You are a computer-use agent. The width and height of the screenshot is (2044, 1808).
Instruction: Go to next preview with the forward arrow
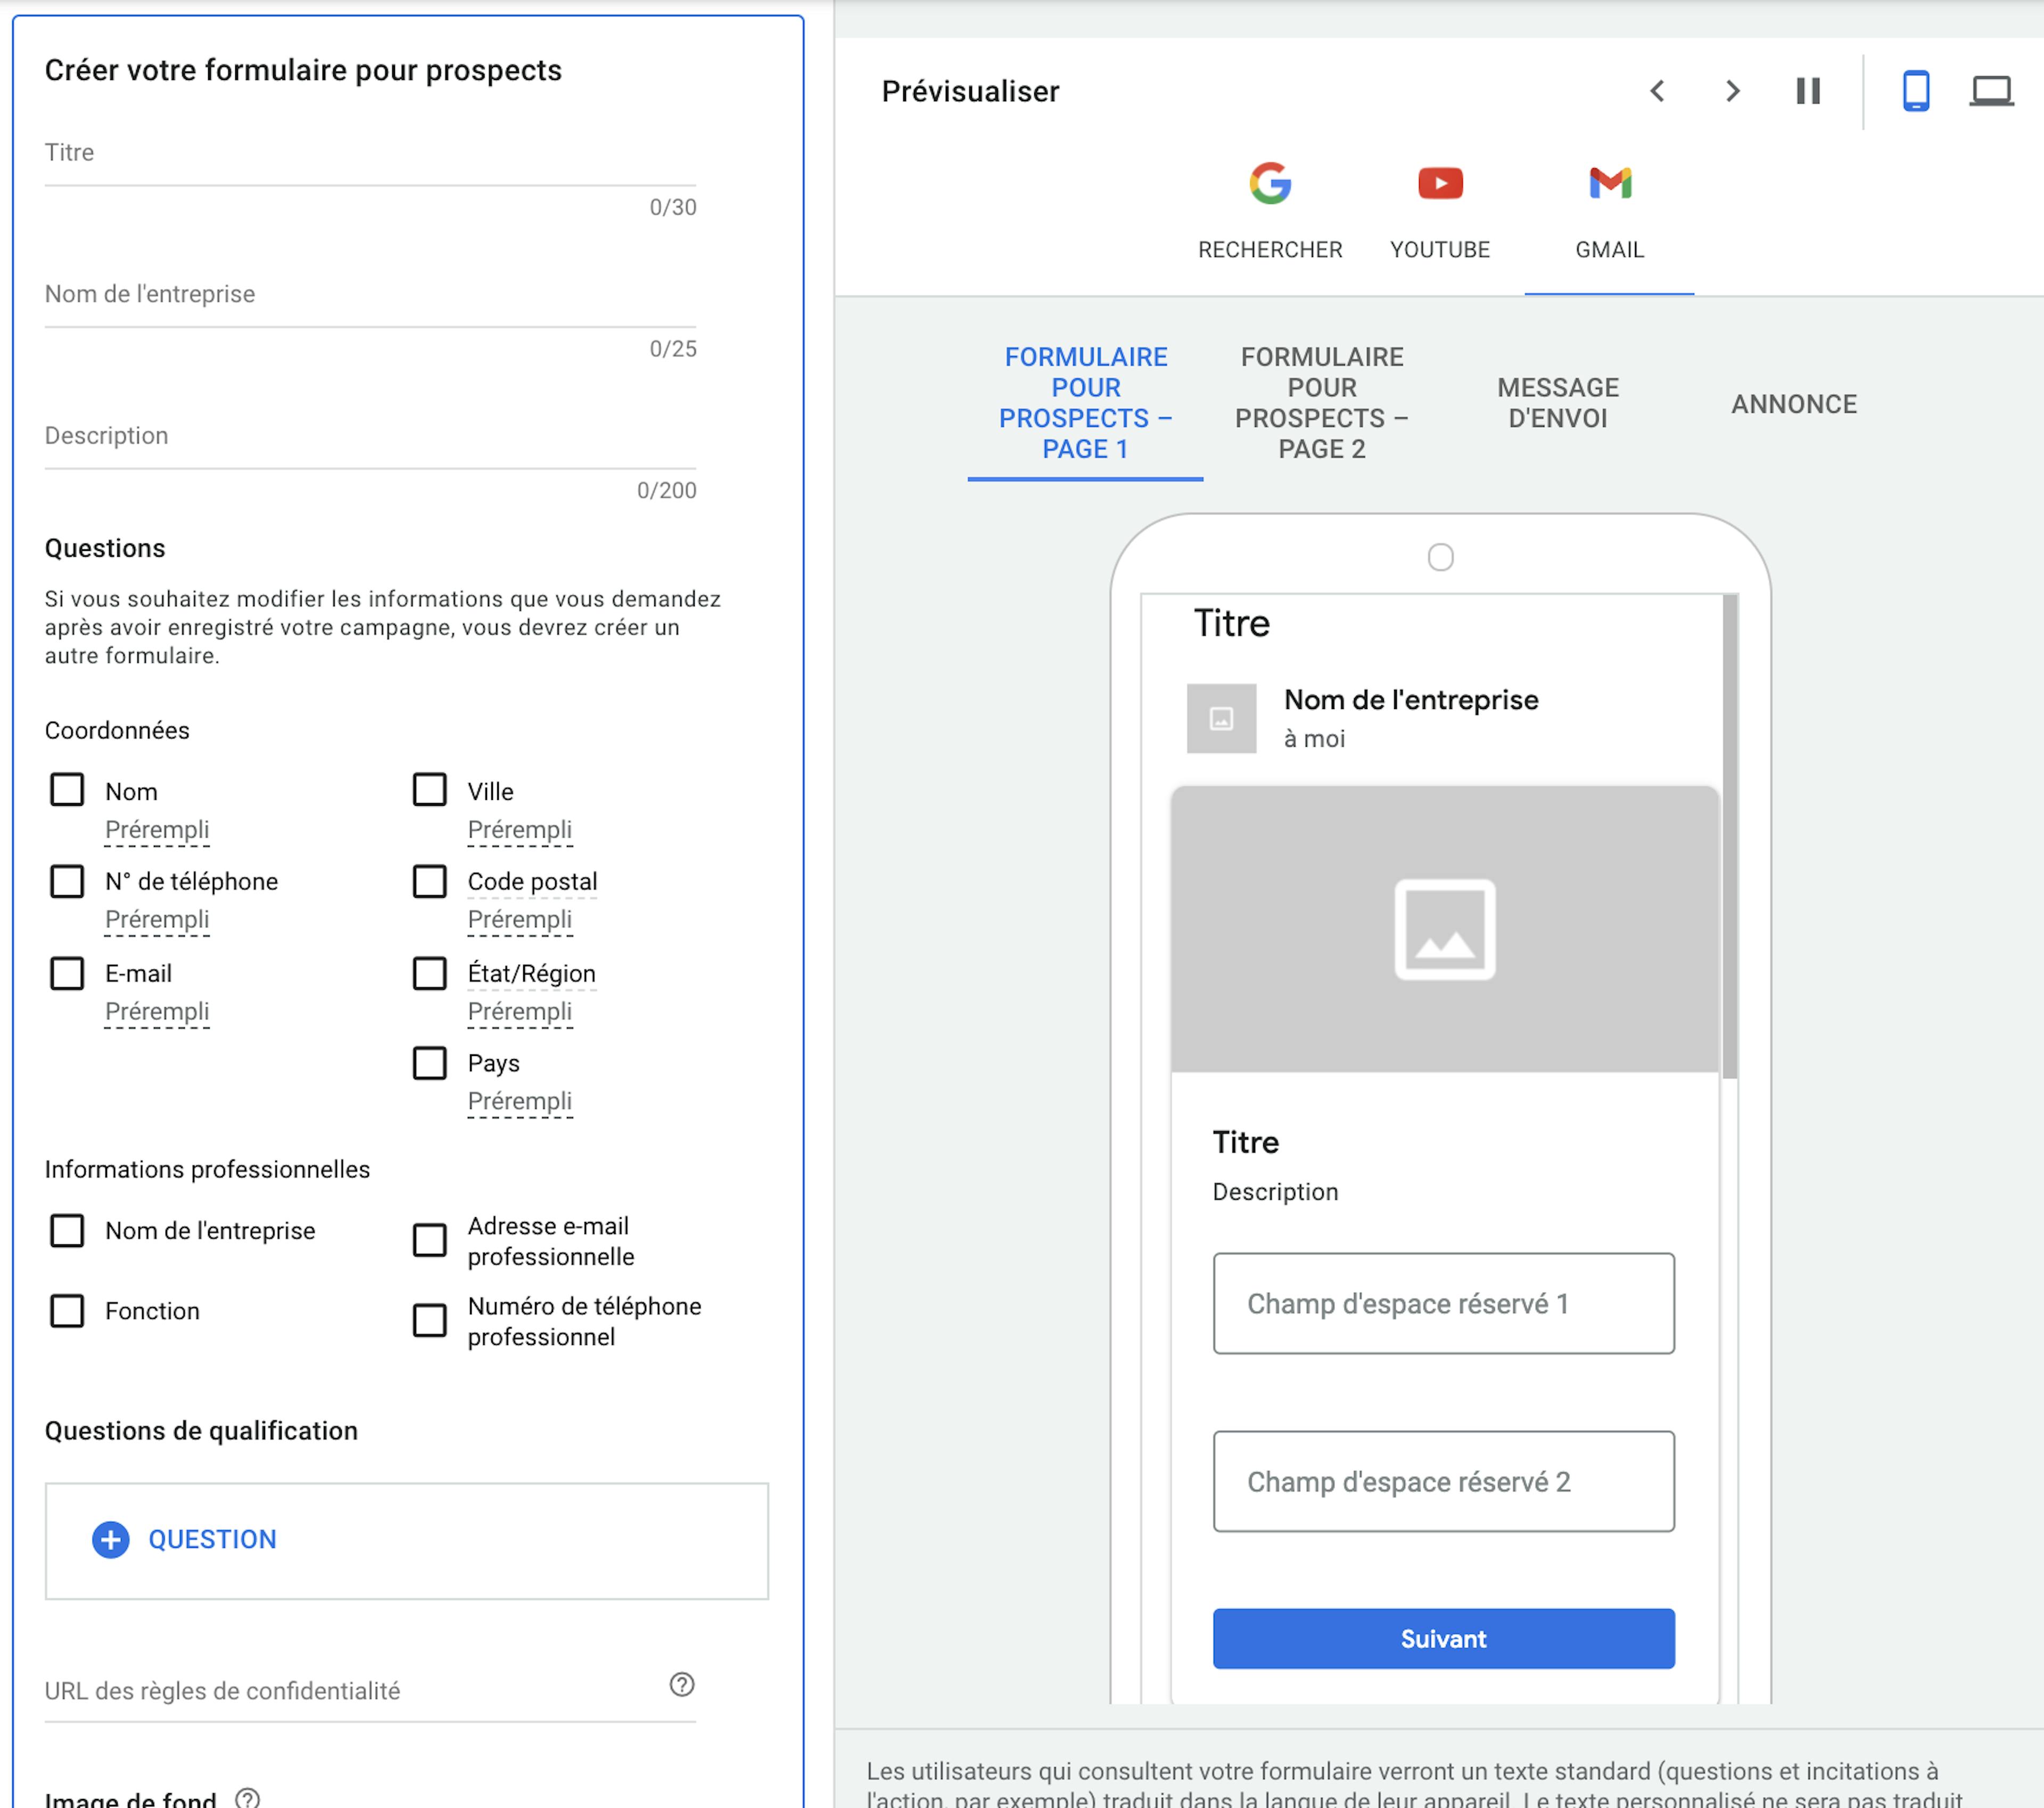click(1732, 91)
